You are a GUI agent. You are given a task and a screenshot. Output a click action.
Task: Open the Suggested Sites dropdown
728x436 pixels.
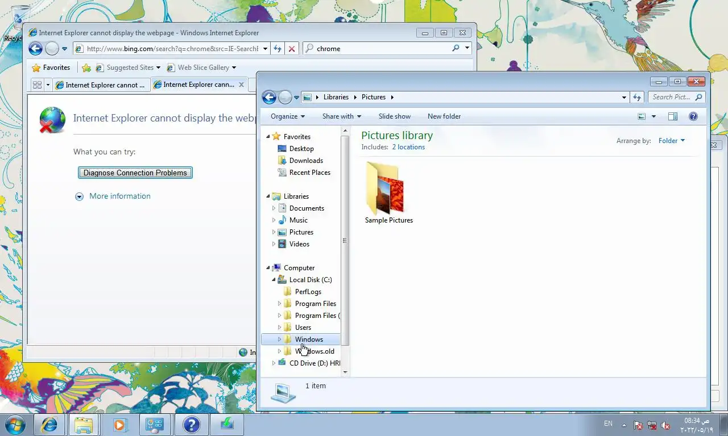(x=128, y=68)
